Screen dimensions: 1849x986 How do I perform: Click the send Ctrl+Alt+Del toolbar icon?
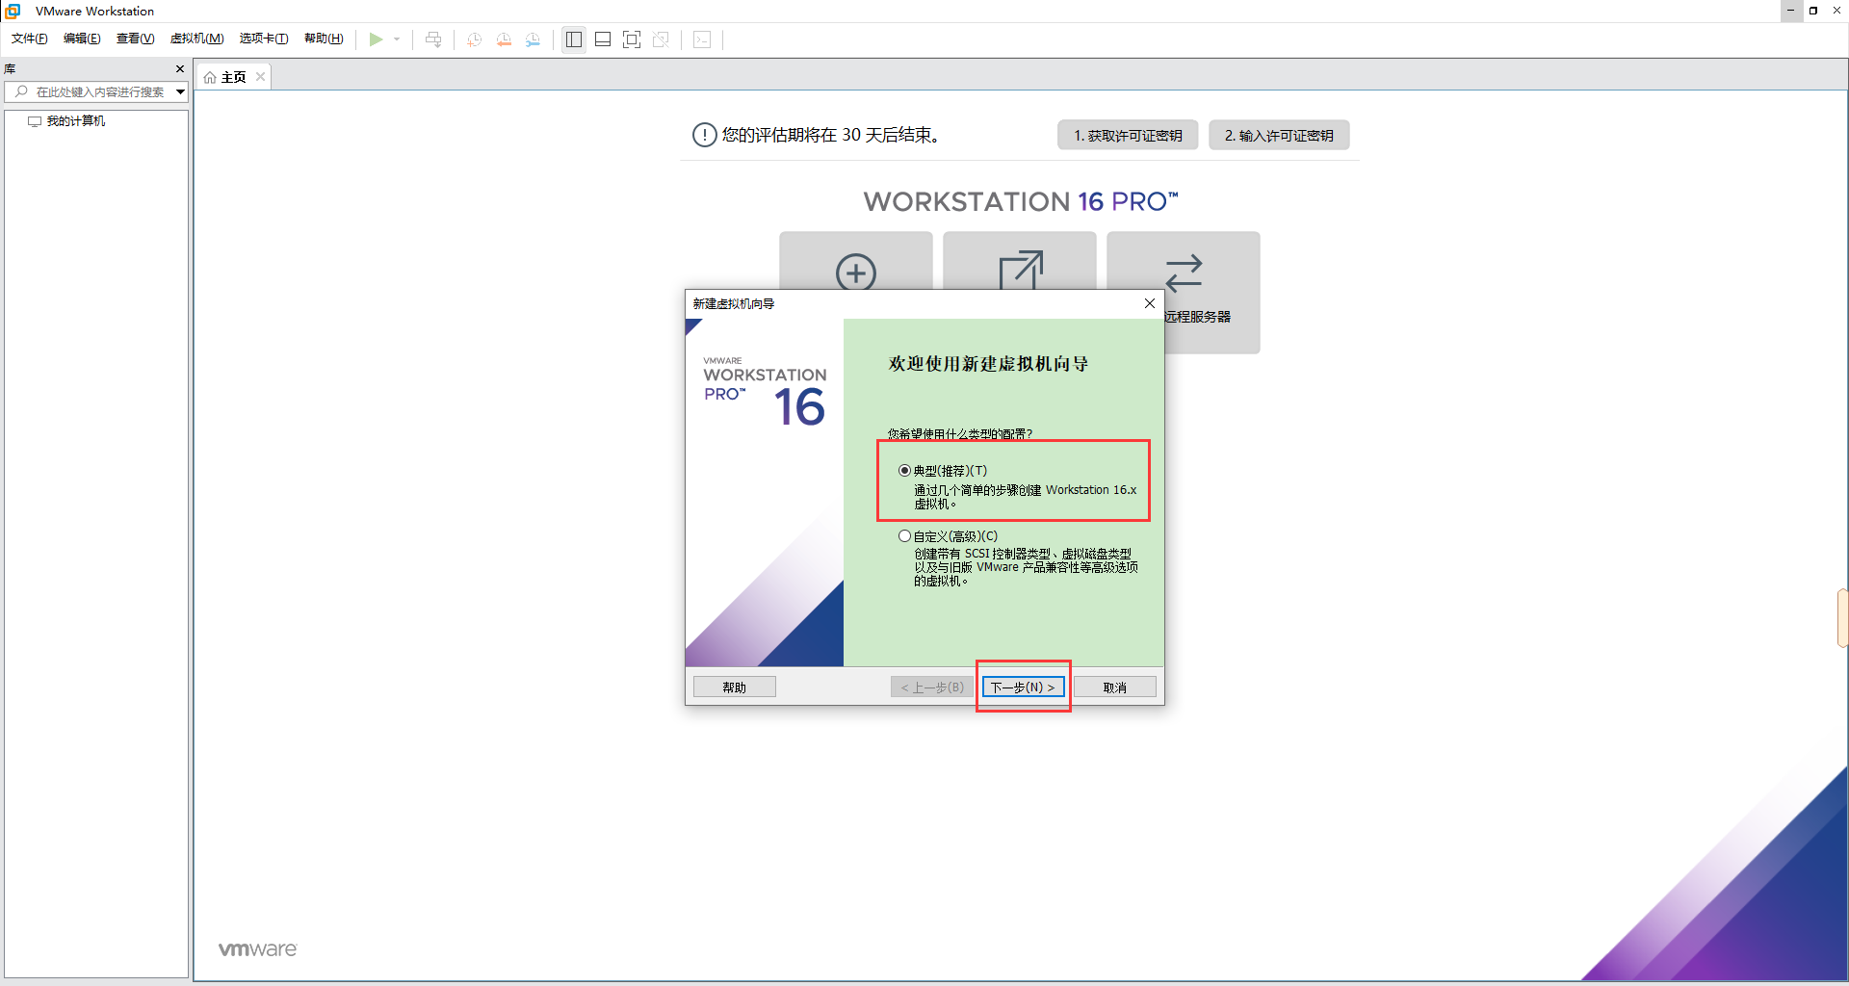coord(433,39)
